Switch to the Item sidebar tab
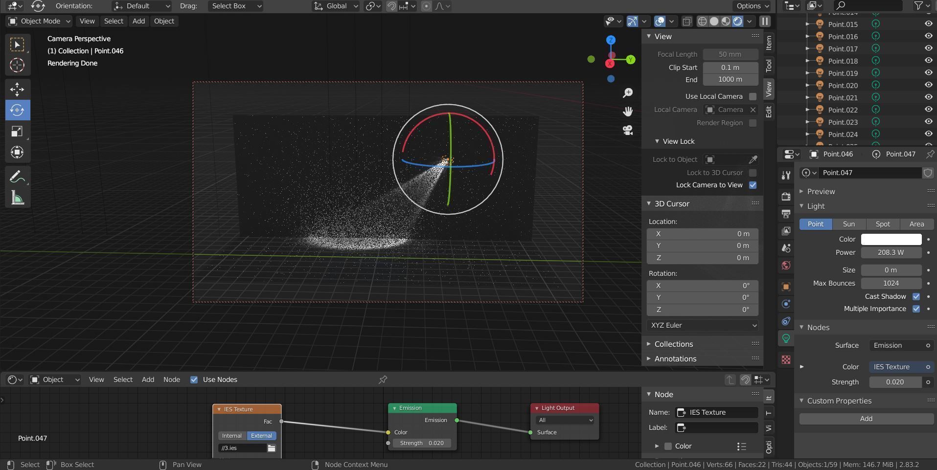Screen dimensions: 937x470 (769, 43)
